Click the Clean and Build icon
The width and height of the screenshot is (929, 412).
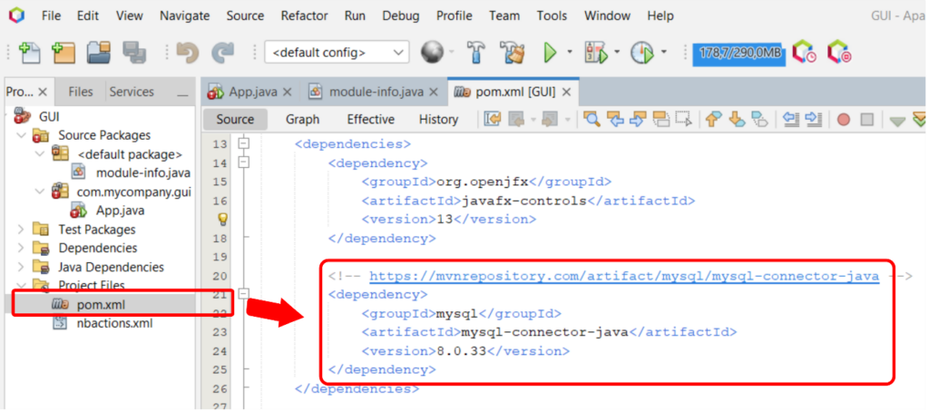pyautogui.click(x=513, y=53)
